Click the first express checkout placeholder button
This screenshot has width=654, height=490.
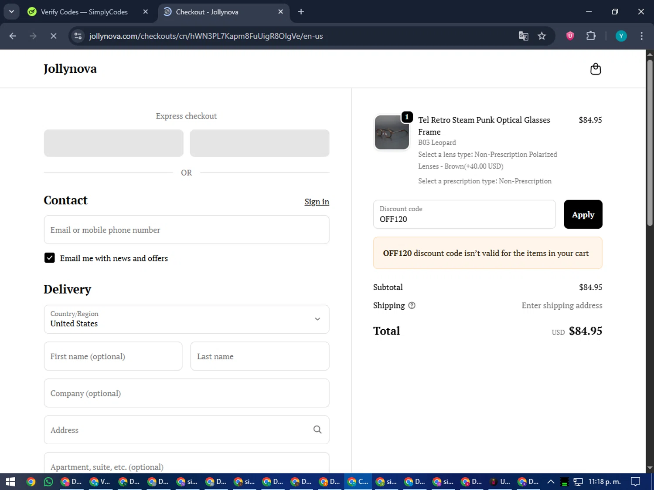click(x=113, y=143)
